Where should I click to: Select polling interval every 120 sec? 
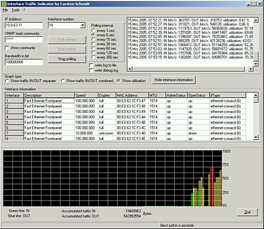pos(94,53)
